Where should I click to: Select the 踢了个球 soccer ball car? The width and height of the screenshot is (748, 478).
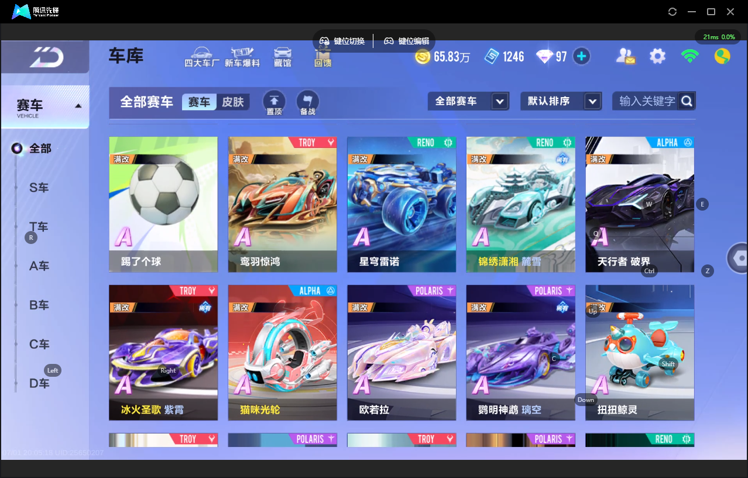163,205
